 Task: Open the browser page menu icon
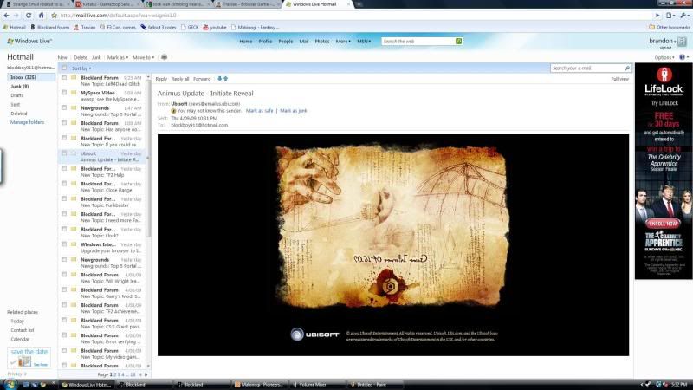[x=670, y=16]
